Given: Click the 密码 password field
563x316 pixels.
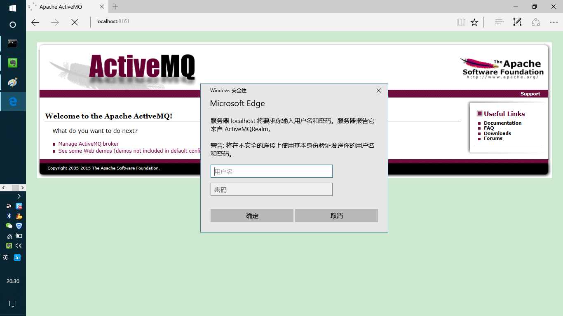Looking at the screenshot, I should pos(271,189).
